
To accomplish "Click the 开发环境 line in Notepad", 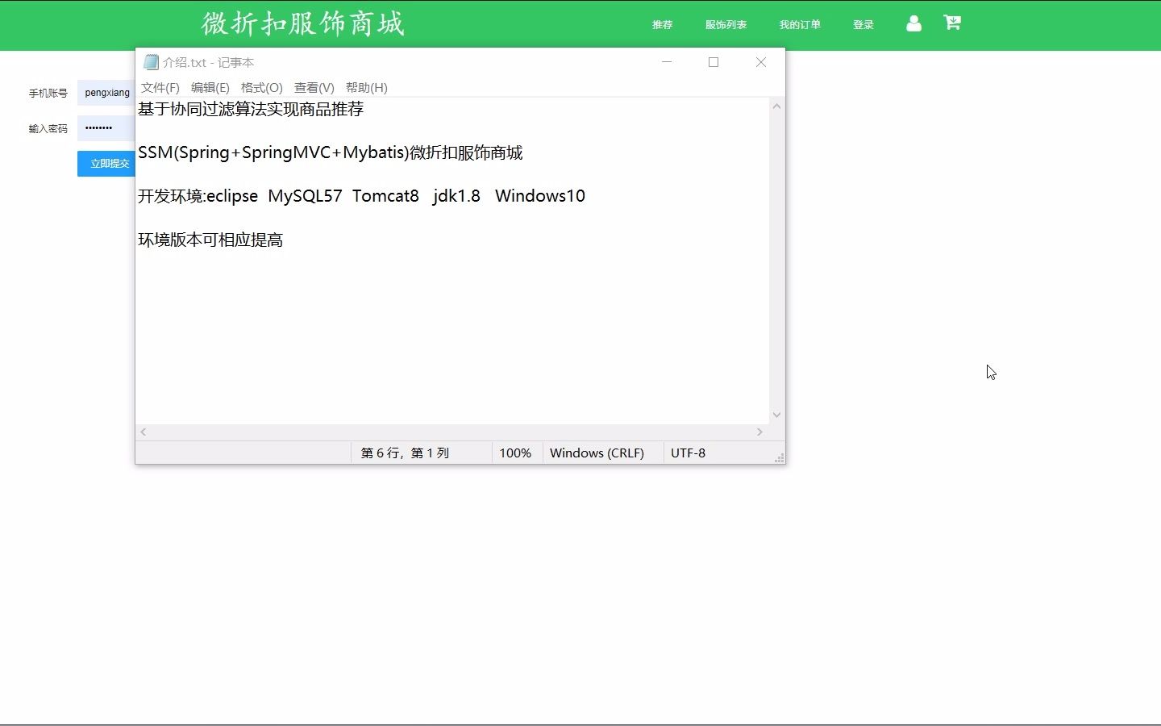I will point(361,196).
